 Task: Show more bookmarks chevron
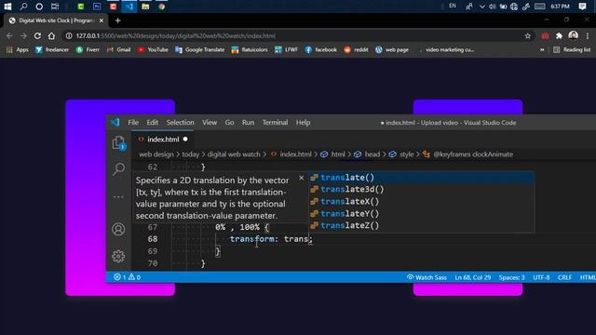[x=542, y=49]
